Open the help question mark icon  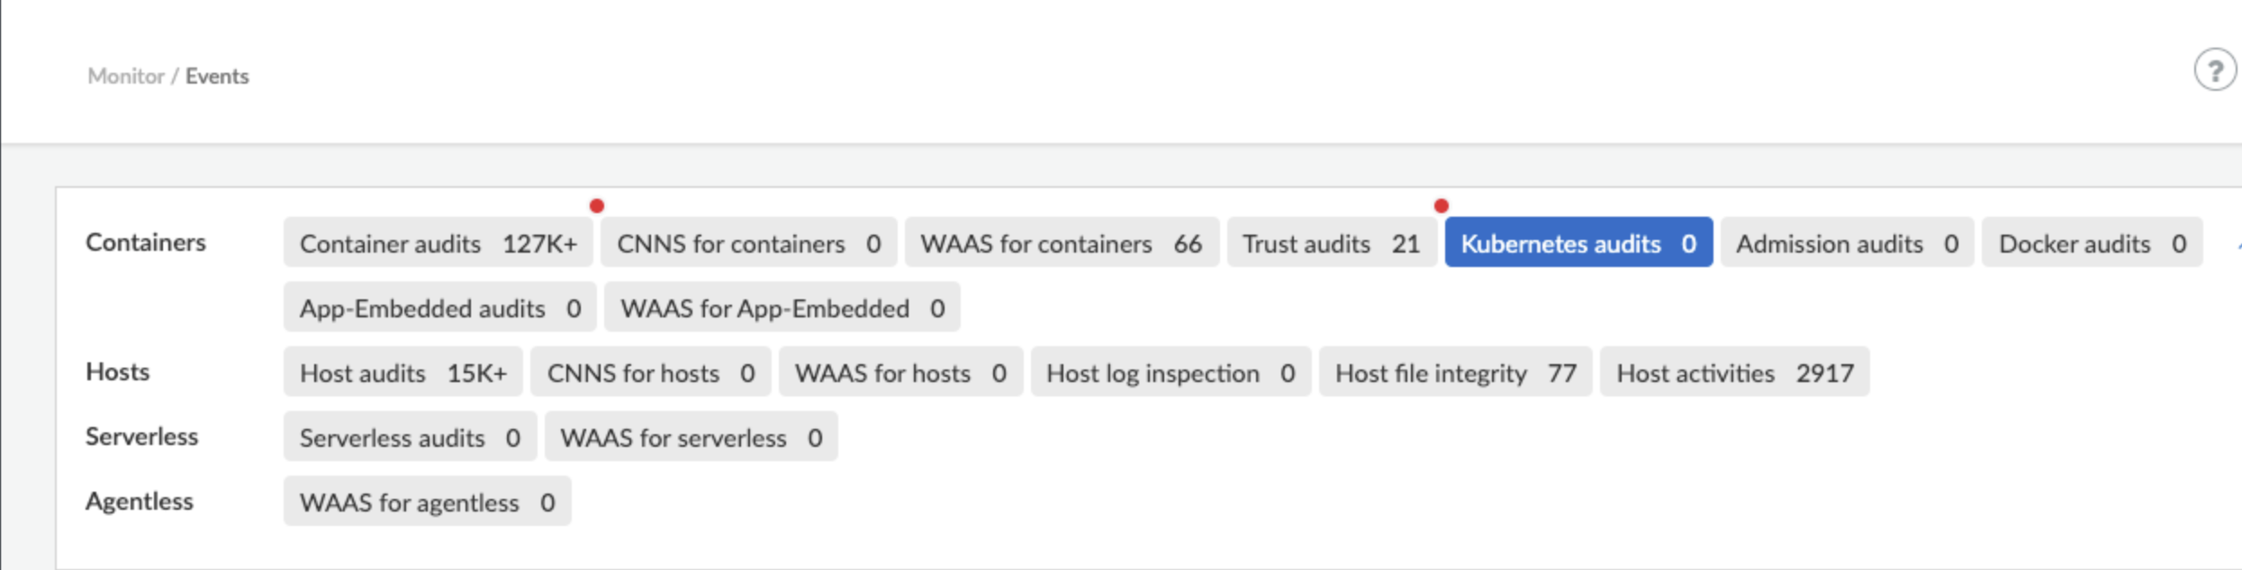(2213, 71)
